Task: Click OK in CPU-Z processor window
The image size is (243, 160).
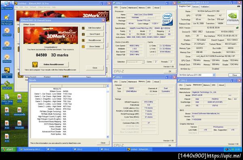Action: coord(170,71)
